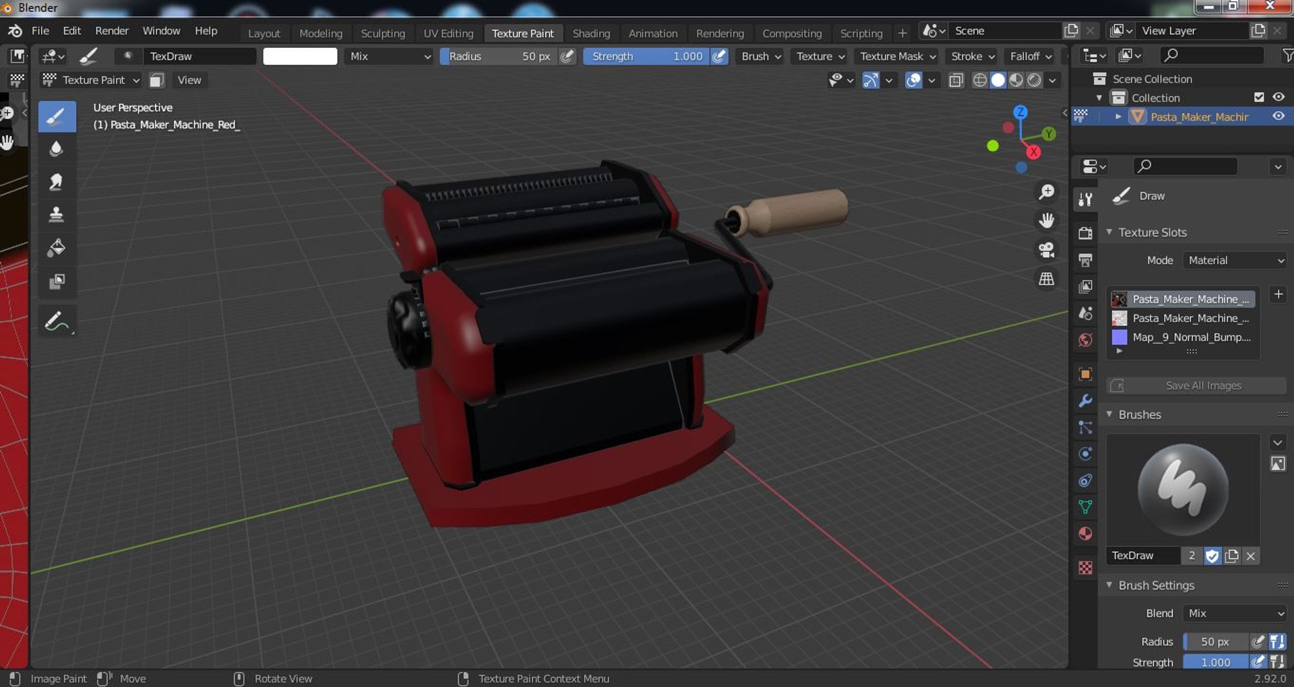Viewport: 1294px width, 687px height.
Task: Open the Stroke popover
Action: tap(973, 56)
